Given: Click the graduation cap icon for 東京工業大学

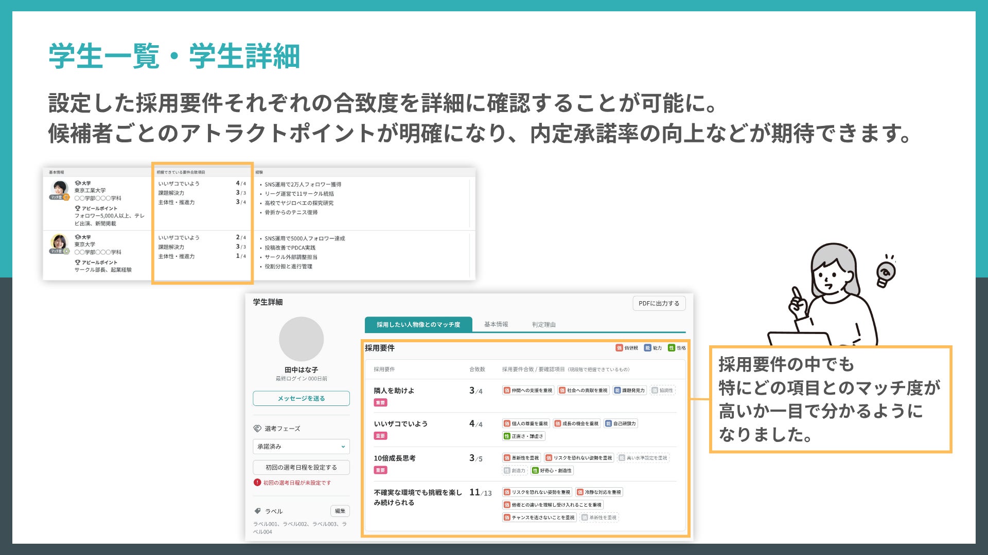Looking at the screenshot, I should (x=78, y=183).
